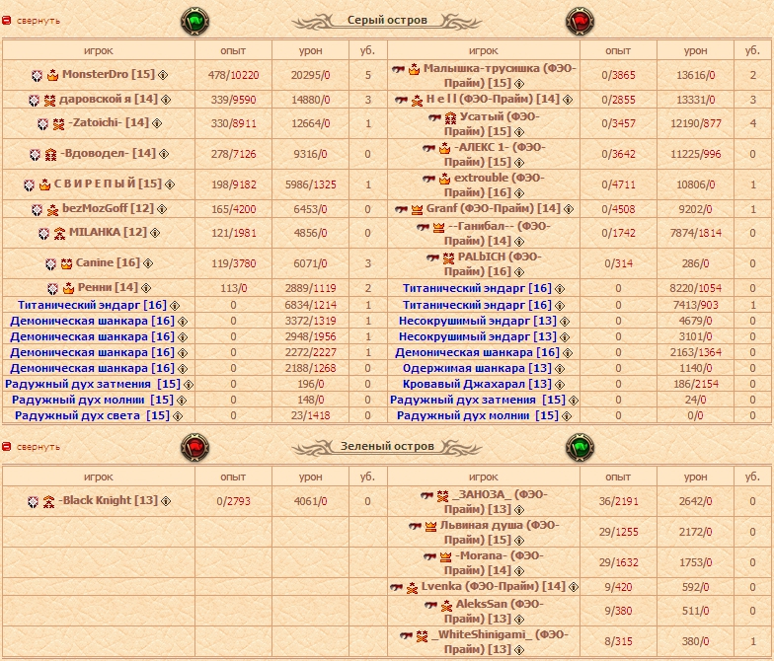
Task: Select damage value 8220/1054
Action: (x=695, y=288)
